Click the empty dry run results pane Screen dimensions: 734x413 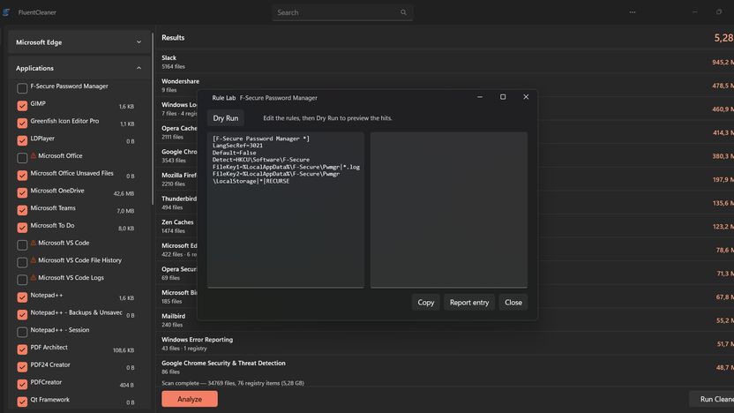[449, 210]
